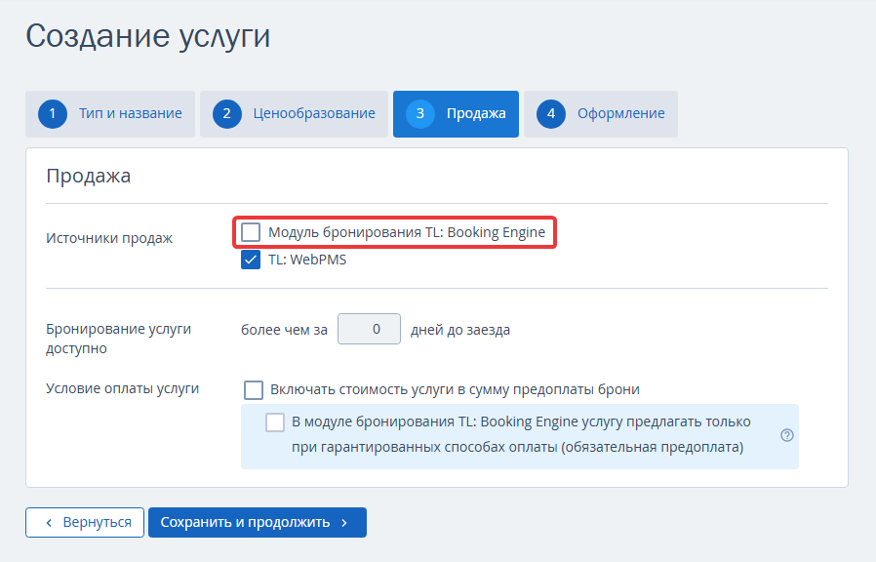Click the Условие оплаты услуги label
The image size is (876, 562).
122,388
